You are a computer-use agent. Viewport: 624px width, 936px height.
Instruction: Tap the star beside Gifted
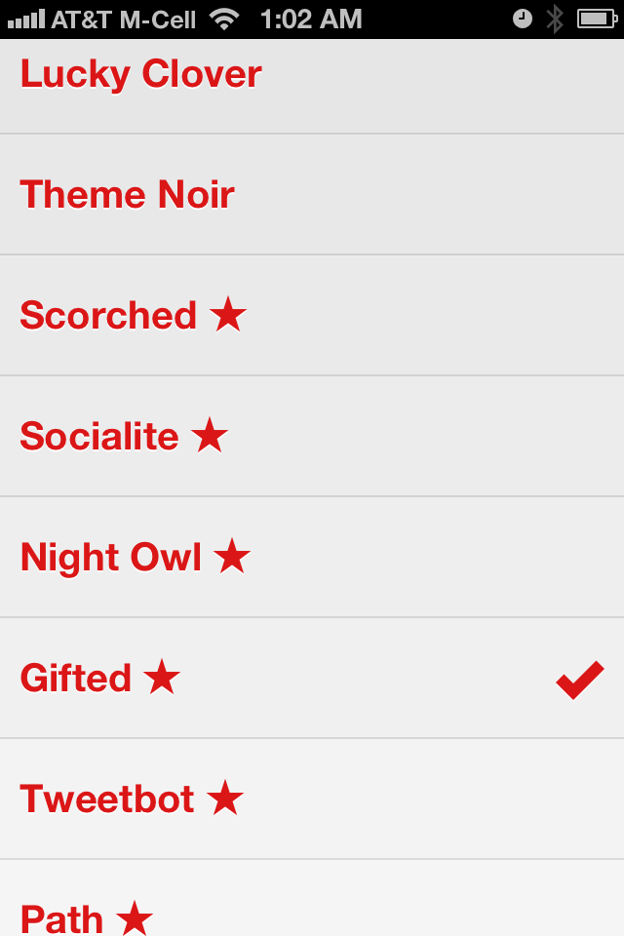(x=162, y=678)
